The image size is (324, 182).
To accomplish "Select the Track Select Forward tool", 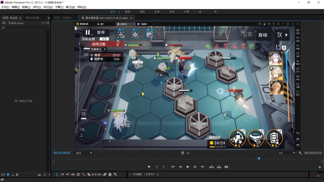I will [x=62, y=175].
